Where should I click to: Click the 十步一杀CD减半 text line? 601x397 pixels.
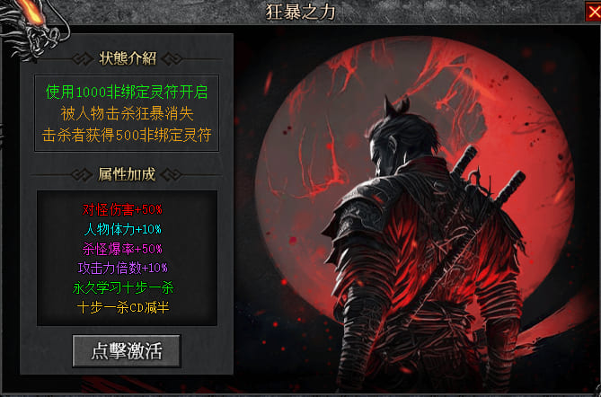point(123,307)
